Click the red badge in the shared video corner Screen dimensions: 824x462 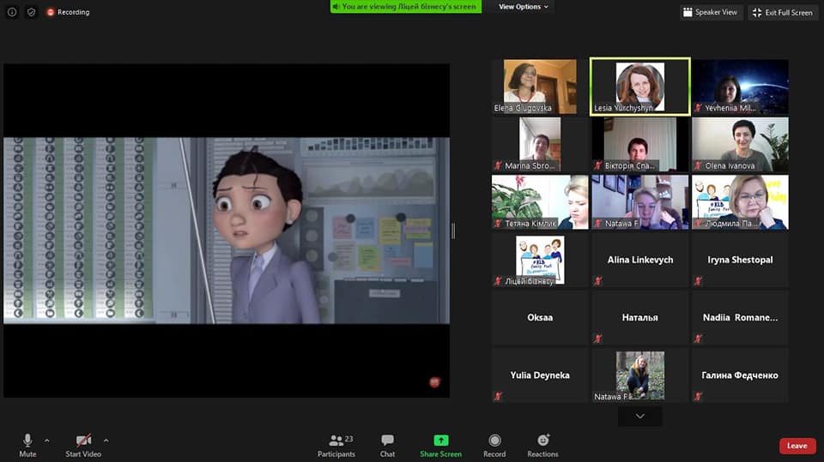(434, 382)
